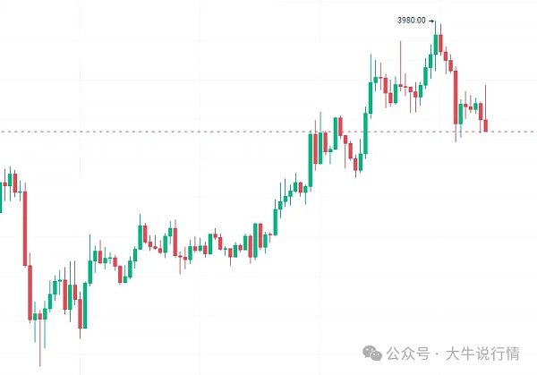Select the 3980.00 high price label
This screenshot has height=375, width=537.
[x=411, y=21]
